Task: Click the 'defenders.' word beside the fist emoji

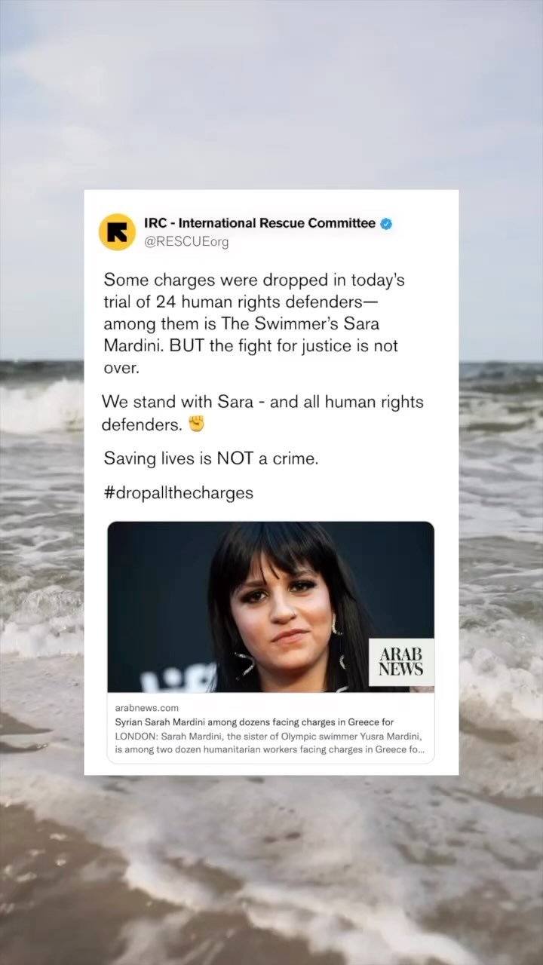Action: 143,425
